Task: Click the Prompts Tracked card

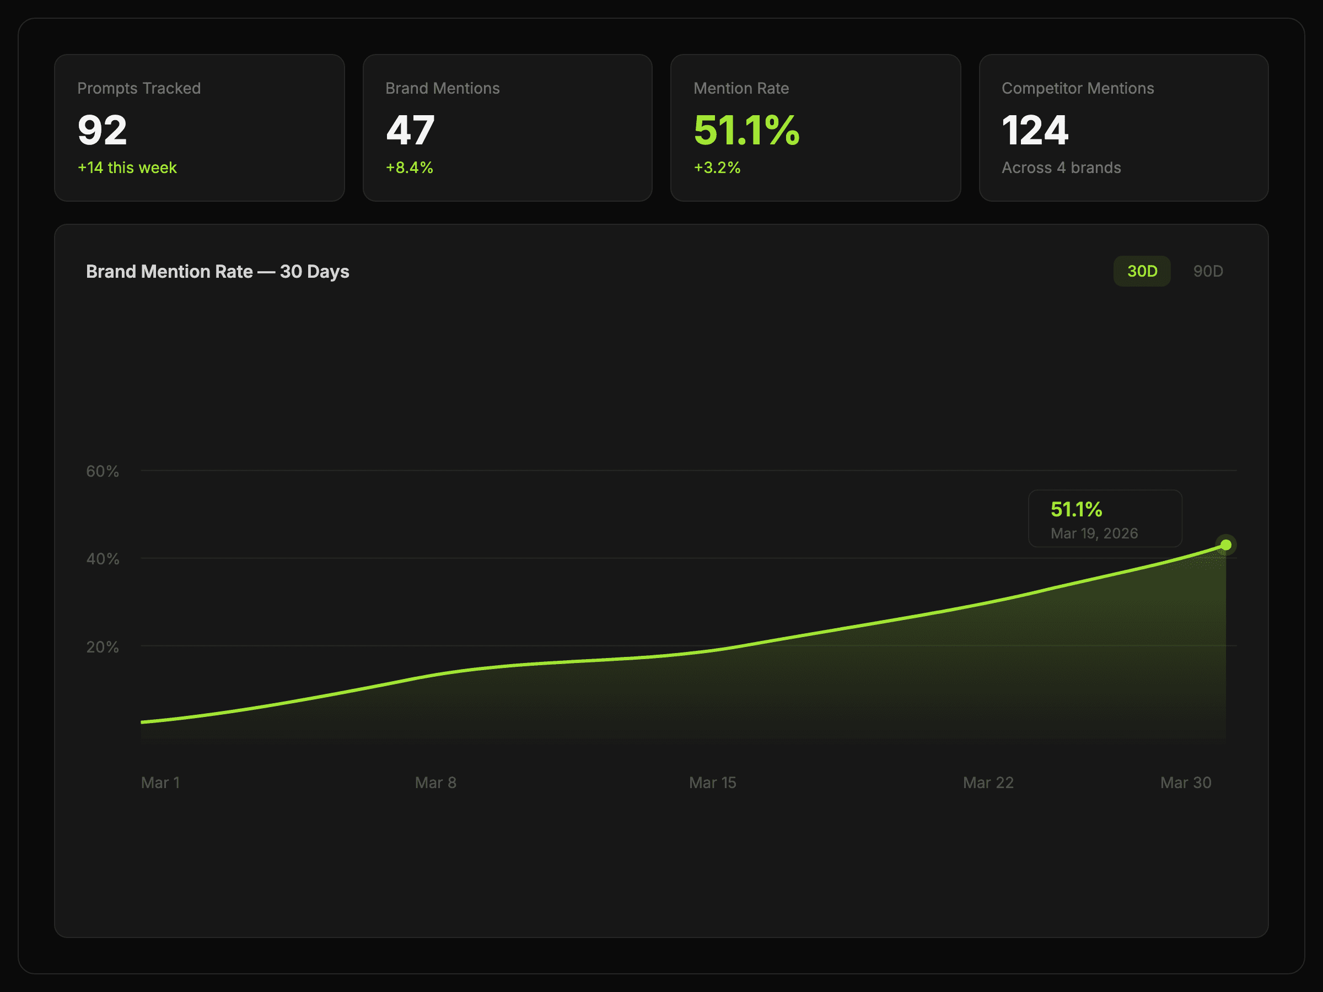Action: click(x=199, y=128)
